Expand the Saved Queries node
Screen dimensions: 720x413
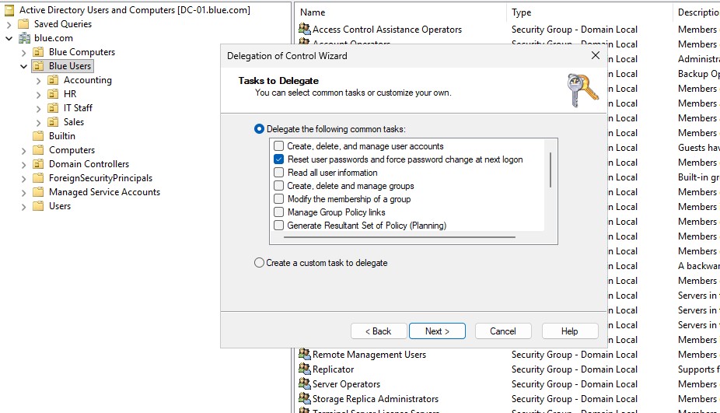(x=9, y=24)
